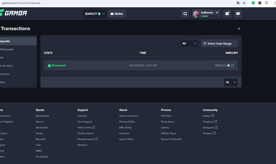
Task: Open the Help Center link
Action: (84, 127)
